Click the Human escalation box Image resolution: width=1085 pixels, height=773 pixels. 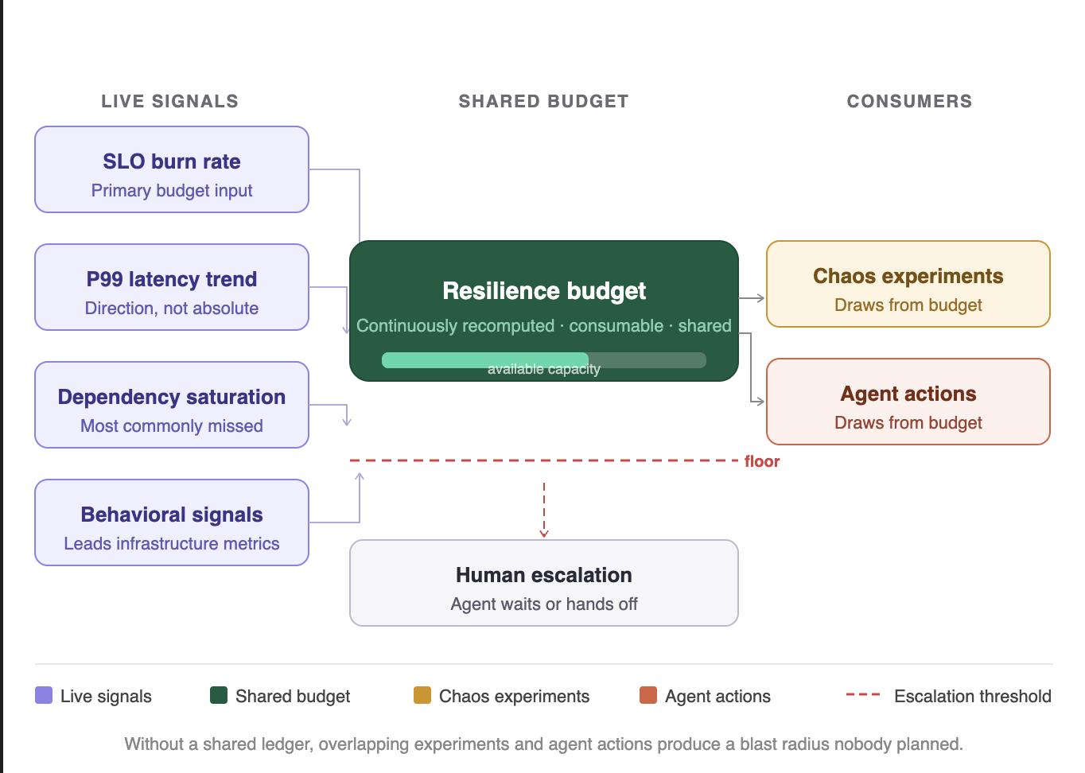[544, 583]
